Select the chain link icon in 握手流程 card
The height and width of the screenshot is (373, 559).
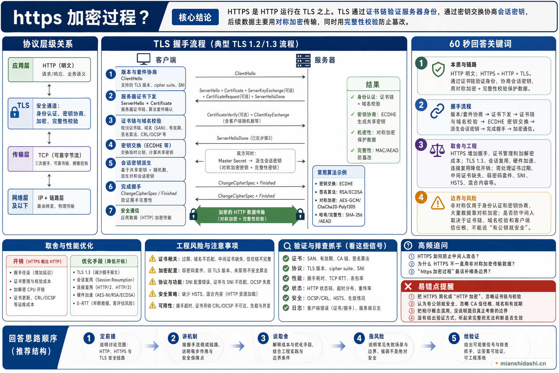[437, 111]
